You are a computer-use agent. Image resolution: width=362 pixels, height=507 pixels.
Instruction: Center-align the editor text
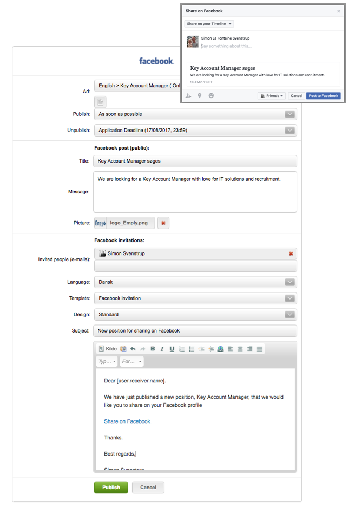pyautogui.click(x=240, y=349)
